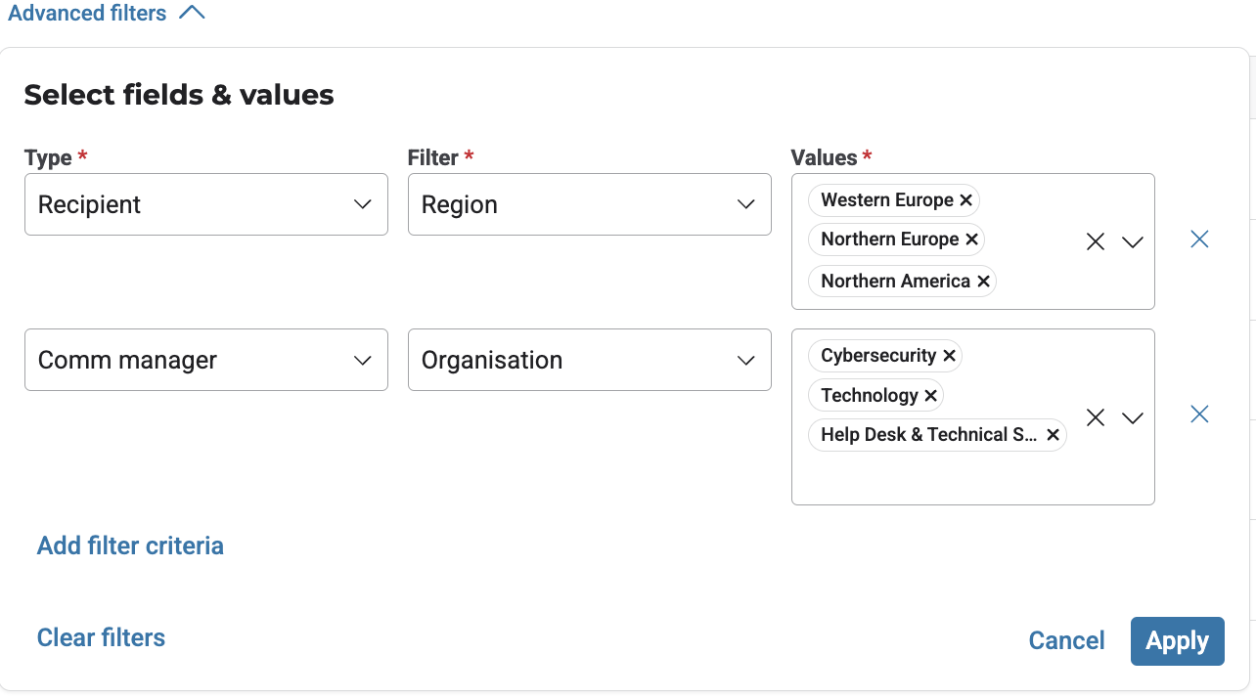Open the Recipient type dropdown
This screenshot has width=1256, height=698.
(x=205, y=204)
